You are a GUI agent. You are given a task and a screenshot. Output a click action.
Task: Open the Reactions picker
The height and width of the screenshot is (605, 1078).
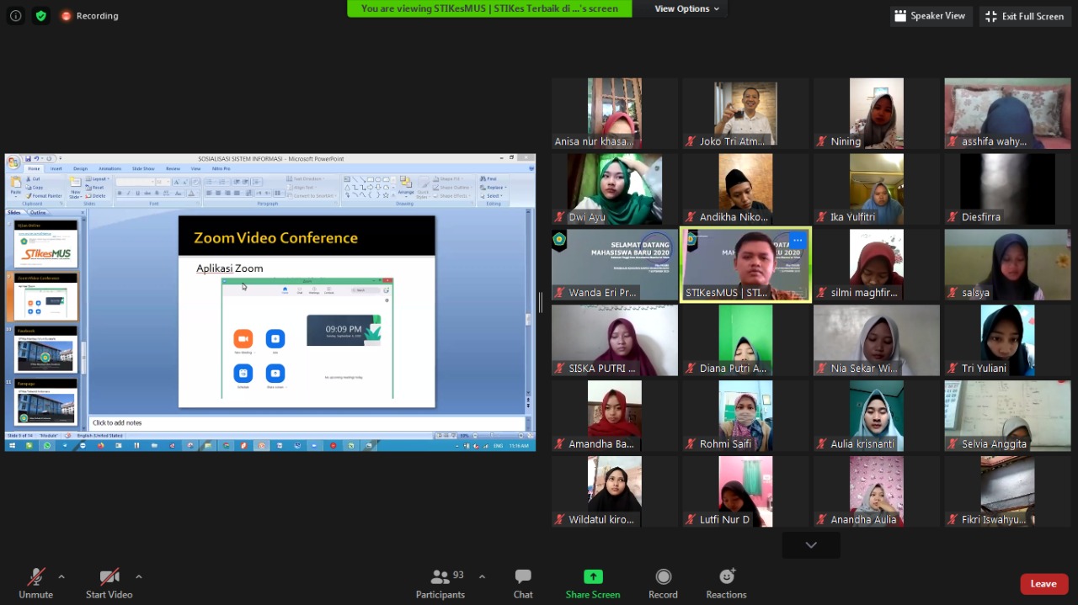point(726,583)
